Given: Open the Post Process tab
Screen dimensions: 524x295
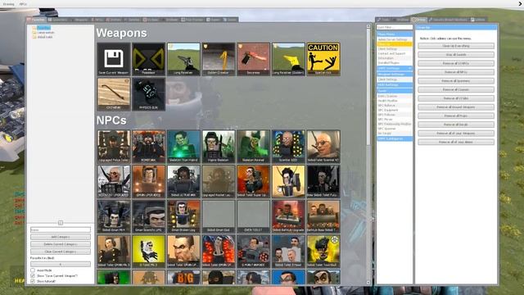Looking at the screenshot, I should click(192, 20).
